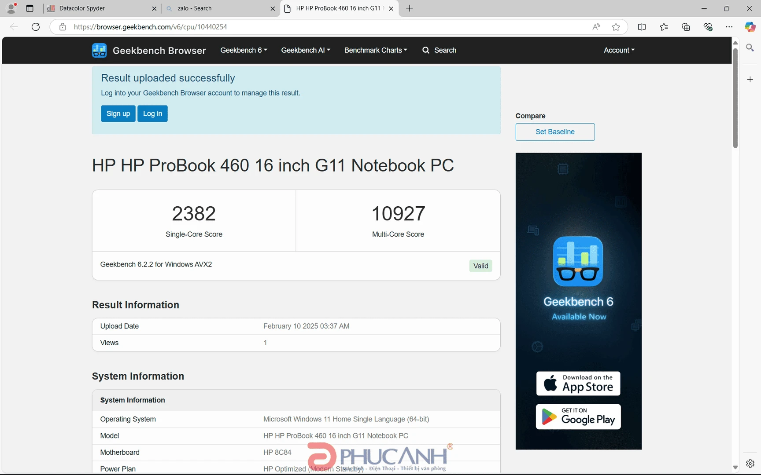Click upload date February 10 2025 value
This screenshot has width=761, height=475.
coord(307,326)
